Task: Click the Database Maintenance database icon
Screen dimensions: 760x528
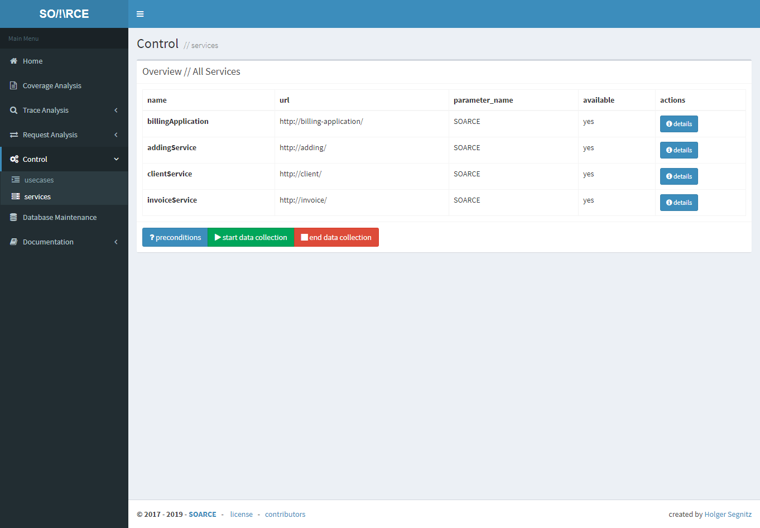Action: pyautogui.click(x=14, y=217)
